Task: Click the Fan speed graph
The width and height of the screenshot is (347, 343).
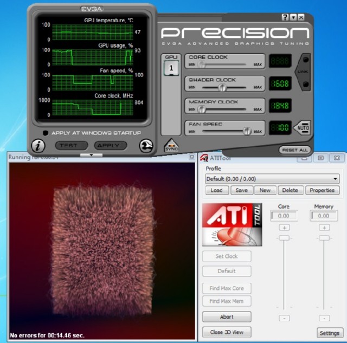Action: point(93,82)
